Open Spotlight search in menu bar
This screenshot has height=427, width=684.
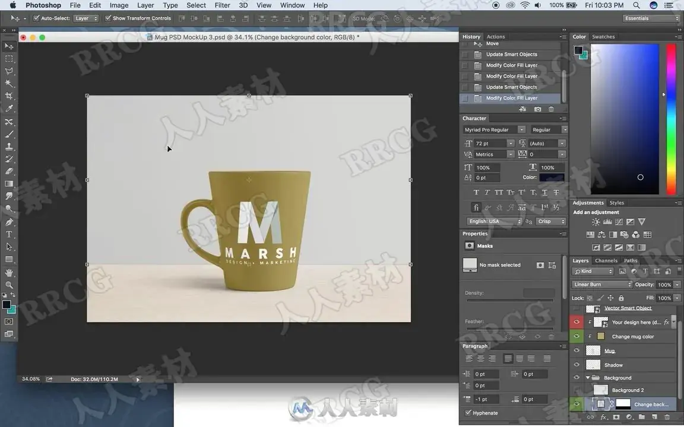click(x=636, y=5)
